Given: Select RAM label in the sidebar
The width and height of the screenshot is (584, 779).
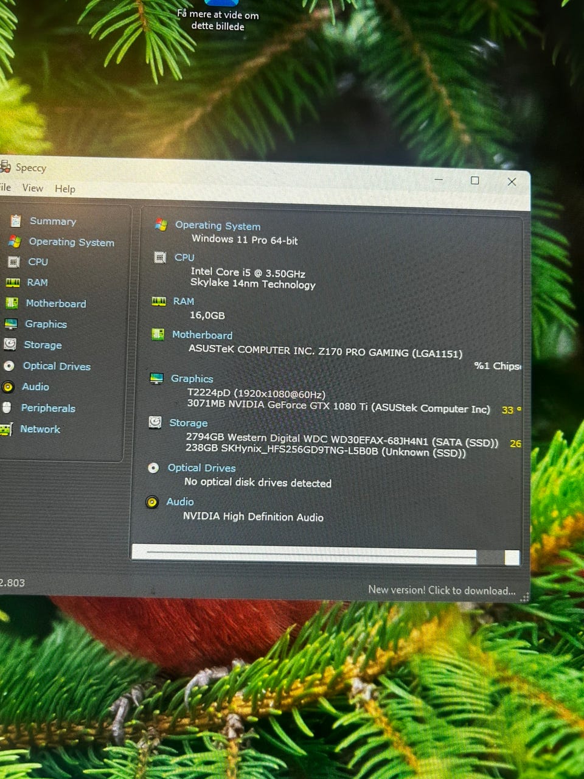Looking at the screenshot, I should pyautogui.click(x=37, y=282).
